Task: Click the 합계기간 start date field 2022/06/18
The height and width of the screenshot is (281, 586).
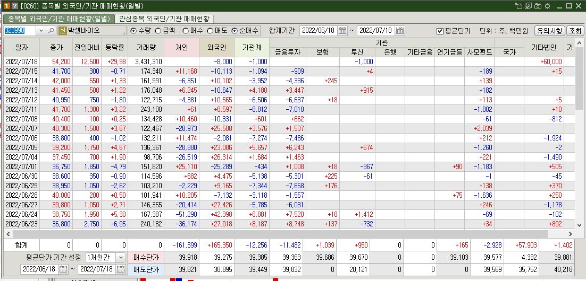Action: [x=319, y=31]
